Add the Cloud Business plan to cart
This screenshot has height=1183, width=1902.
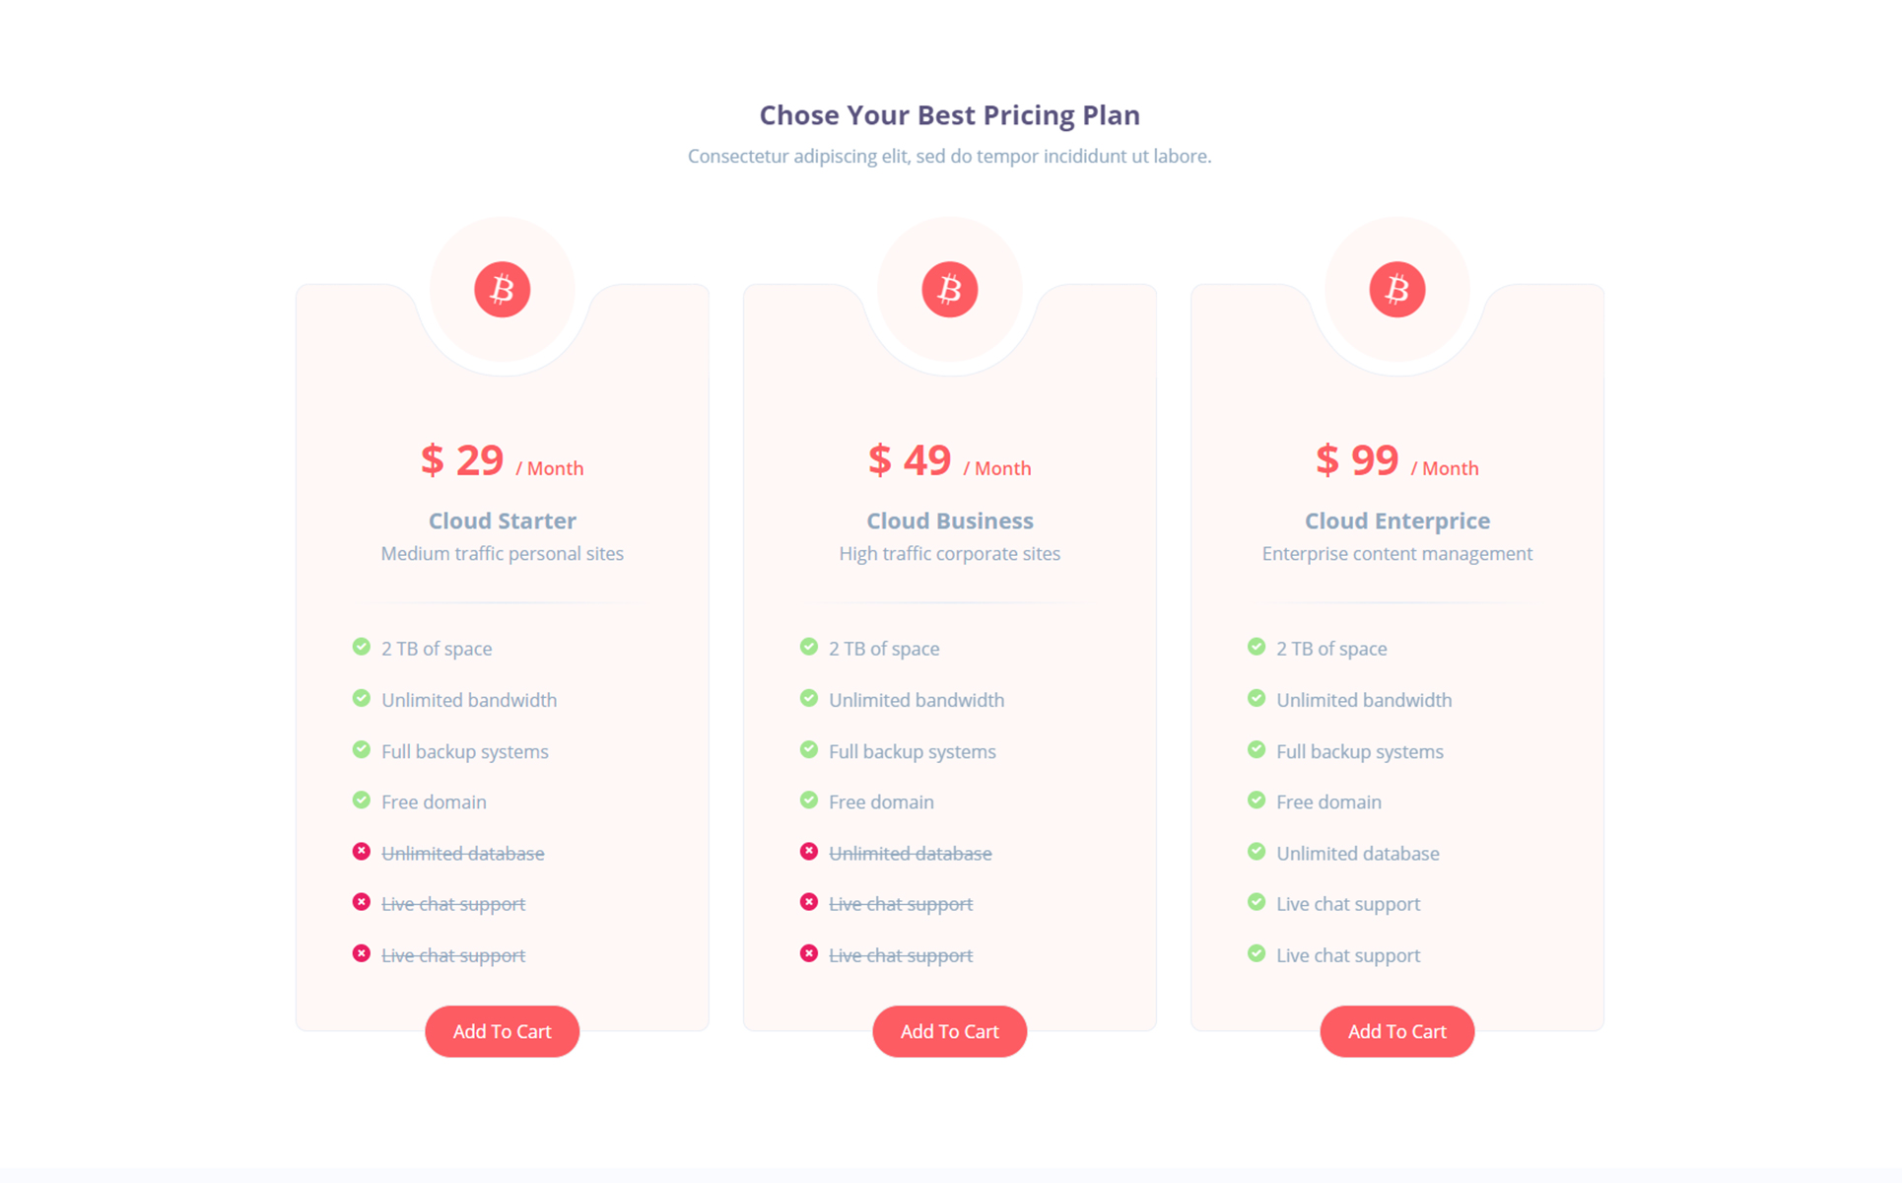pos(949,1031)
